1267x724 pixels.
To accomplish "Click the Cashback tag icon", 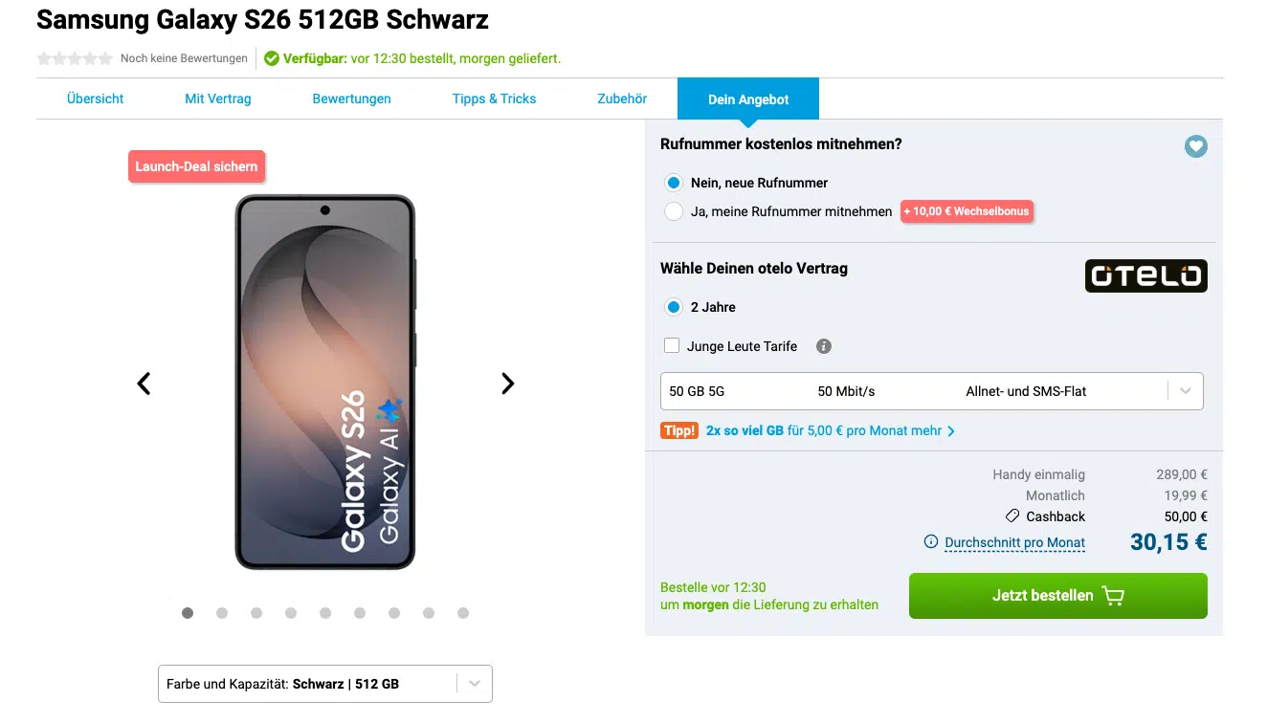I will pyautogui.click(x=1012, y=516).
